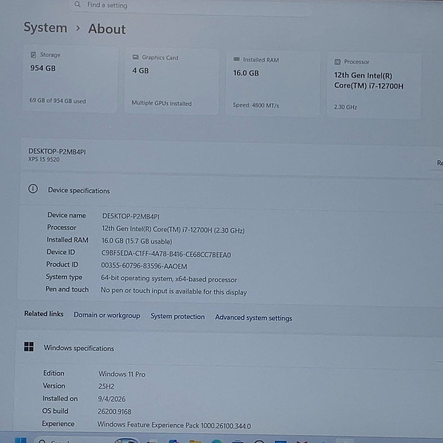Click the 'Related links' label
The width and height of the screenshot is (443, 443).
tap(44, 314)
